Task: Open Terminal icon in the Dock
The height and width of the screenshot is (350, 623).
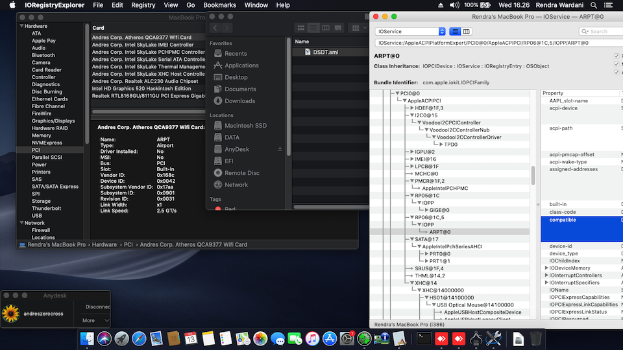Action: tap(424, 339)
